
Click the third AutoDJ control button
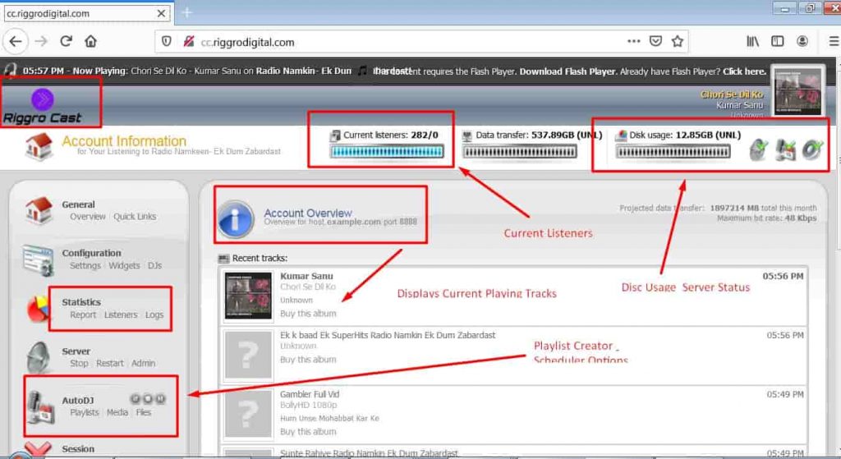[x=160, y=399]
